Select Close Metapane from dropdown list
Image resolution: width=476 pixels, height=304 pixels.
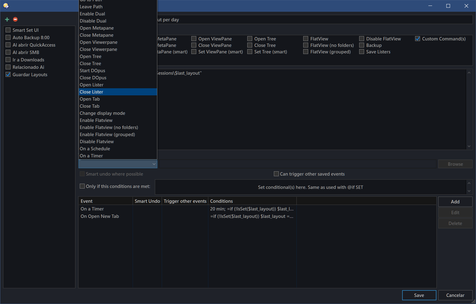pyautogui.click(x=118, y=35)
